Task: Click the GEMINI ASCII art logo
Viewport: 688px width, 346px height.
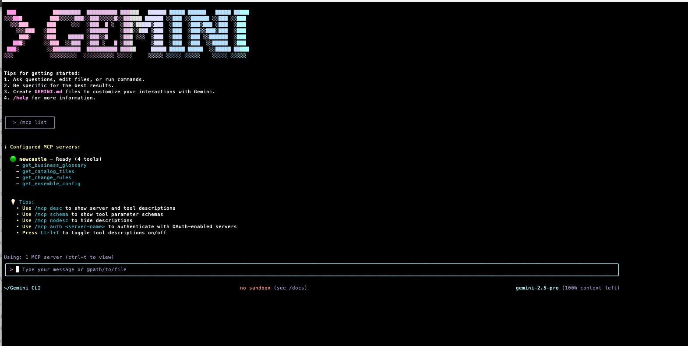Action: coord(127,34)
